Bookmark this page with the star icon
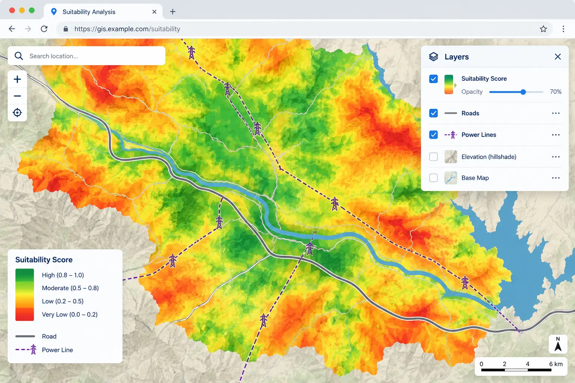 pyautogui.click(x=544, y=29)
